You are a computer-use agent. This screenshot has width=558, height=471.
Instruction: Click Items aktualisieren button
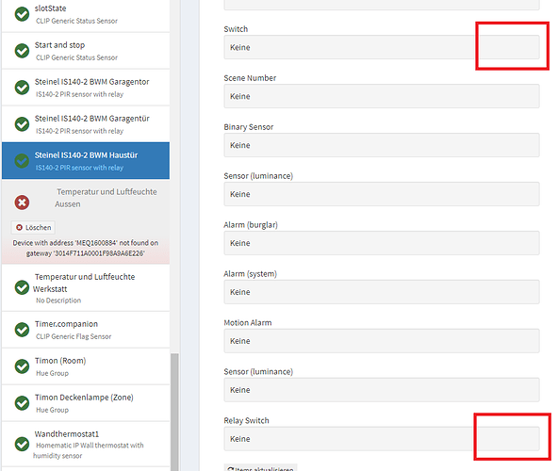(x=260, y=468)
